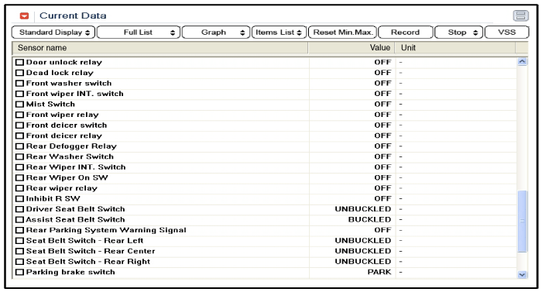542x292 pixels.
Task: Click the VSS button
Action: coord(506,33)
